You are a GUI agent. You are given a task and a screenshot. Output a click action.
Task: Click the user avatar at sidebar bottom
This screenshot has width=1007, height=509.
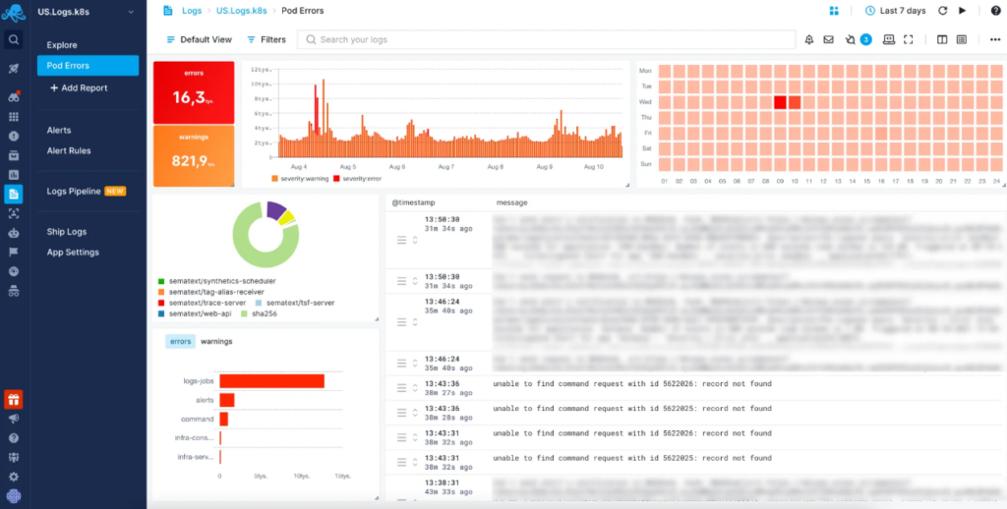coord(14,496)
